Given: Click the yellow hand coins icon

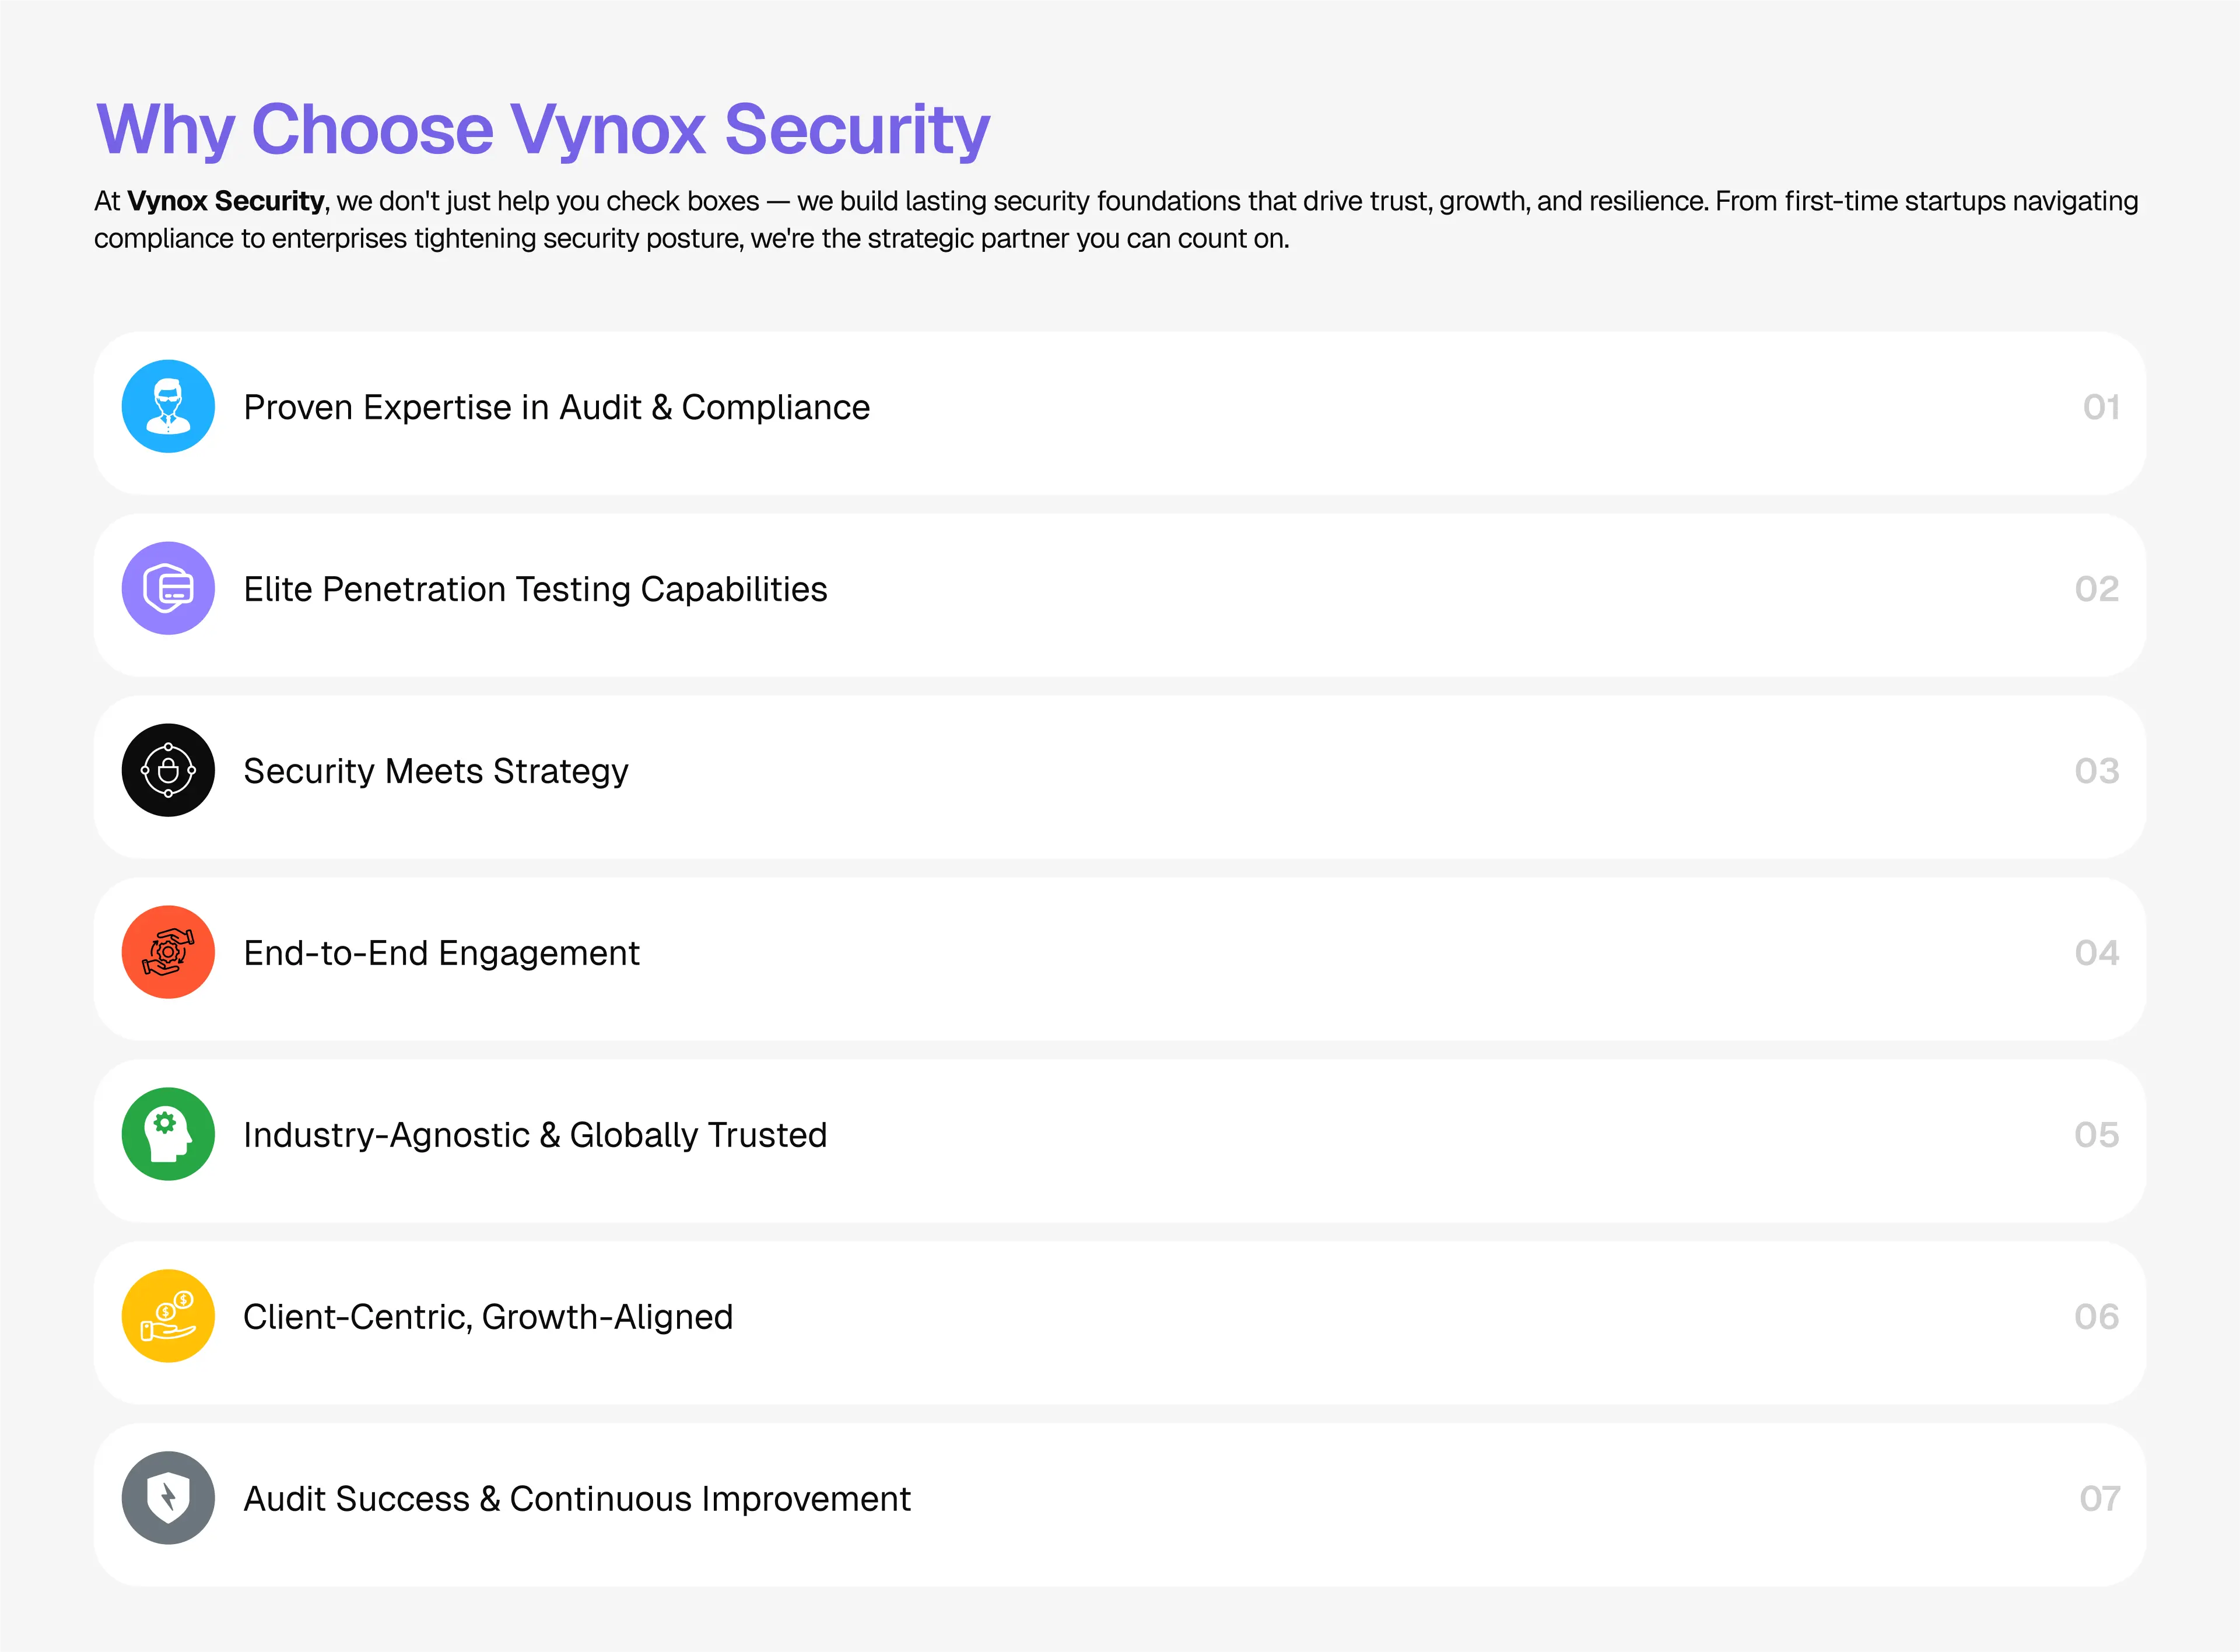Looking at the screenshot, I should 168,1317.
